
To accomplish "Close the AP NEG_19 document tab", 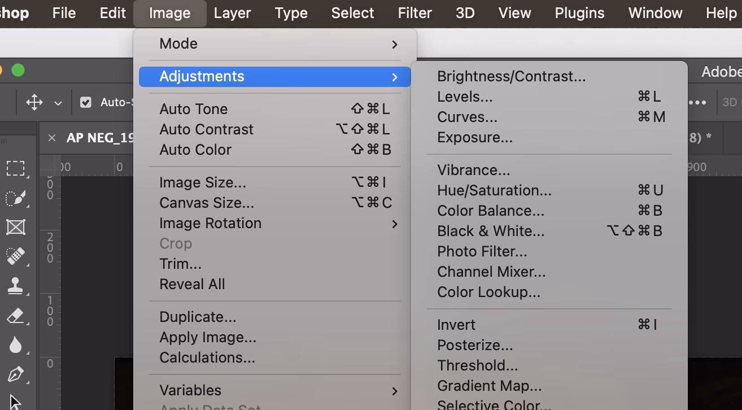I will pyautogui.click(x=51, y=138).
